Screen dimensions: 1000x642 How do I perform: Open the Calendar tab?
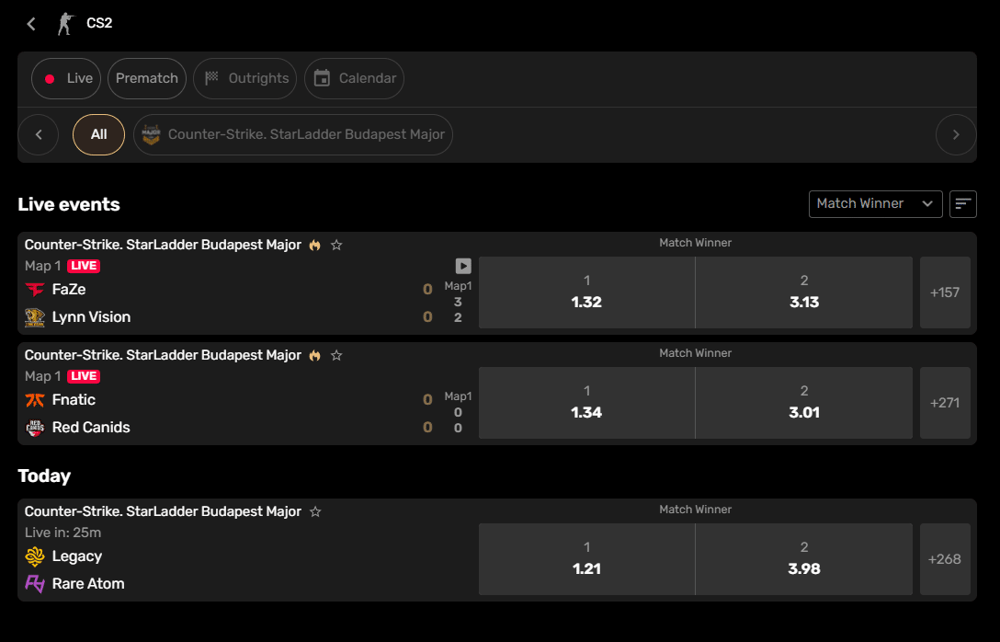[354, 78]
